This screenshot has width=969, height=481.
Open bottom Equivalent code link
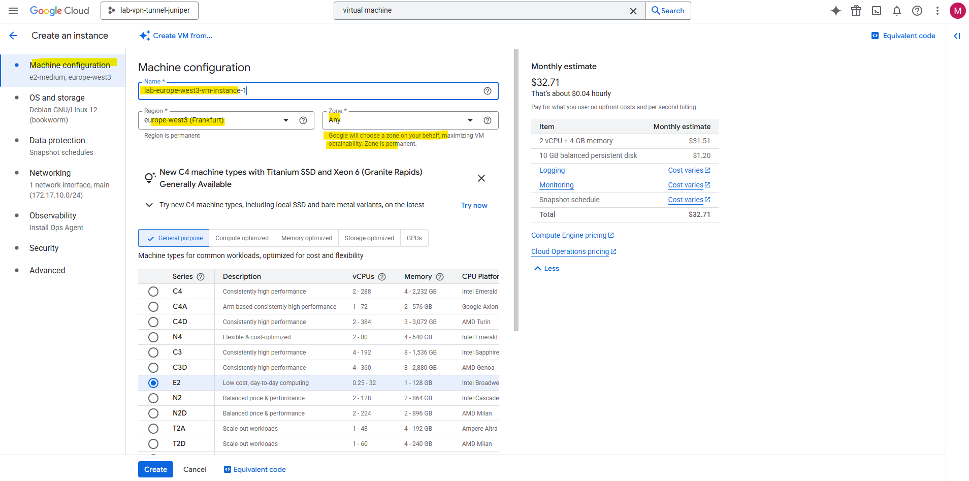pyautogui.click(x=255, y=469)
